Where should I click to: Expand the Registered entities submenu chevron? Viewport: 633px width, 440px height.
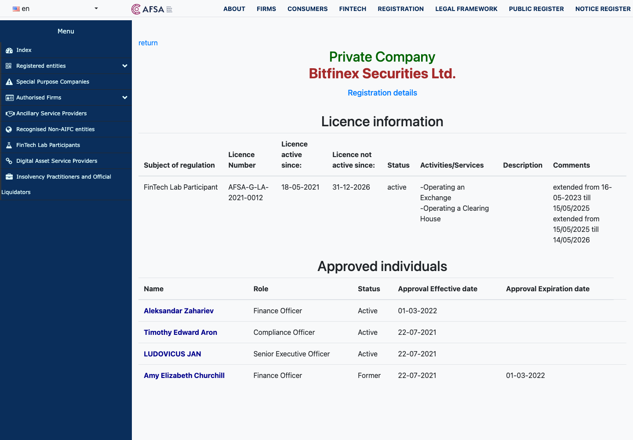[125, 66]
